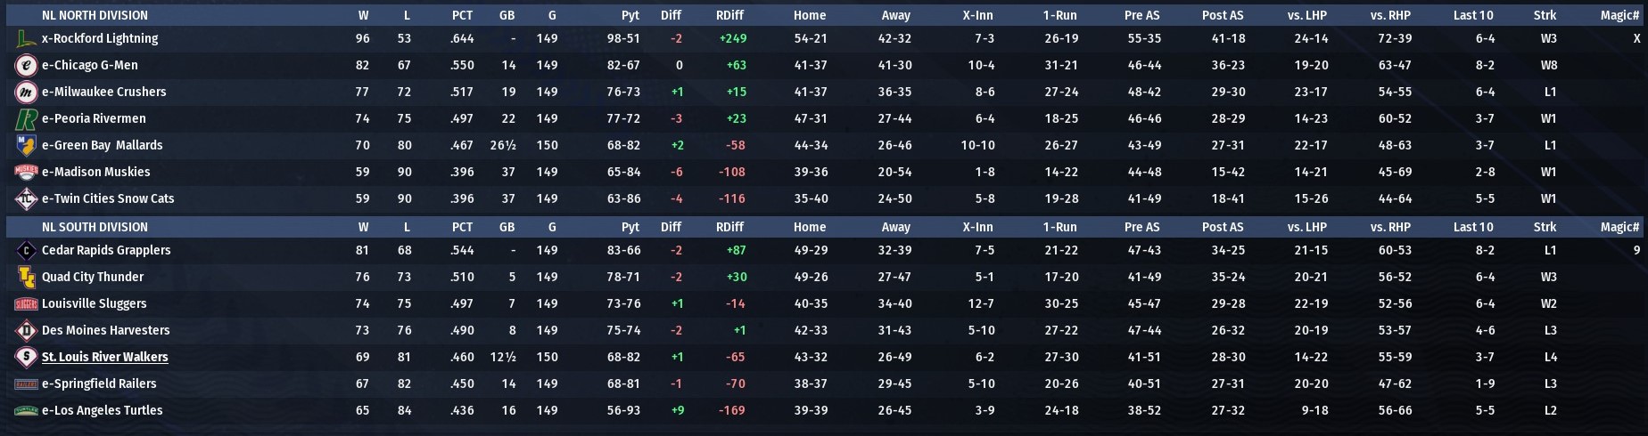The width and height of the screenshot is (1648, 436).
Task: Open the Green Bay Mallards logo
Action: (26, 146)
